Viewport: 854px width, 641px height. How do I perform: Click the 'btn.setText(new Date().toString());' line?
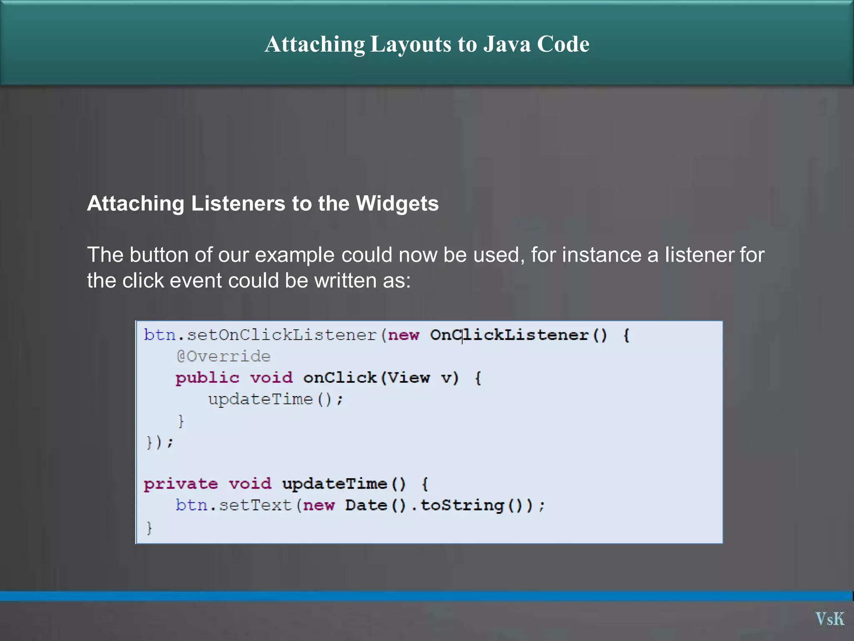360,505
